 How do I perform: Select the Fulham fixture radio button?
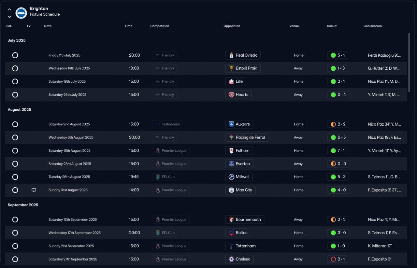(x=15, y=151)
